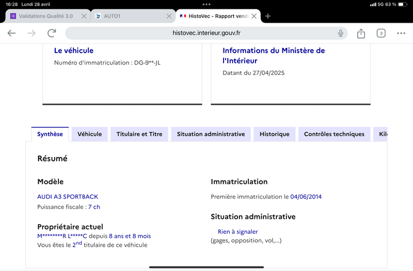This screenshot has height=271, width=413.
Task: Show the open tabs counter
Action: 381,33
